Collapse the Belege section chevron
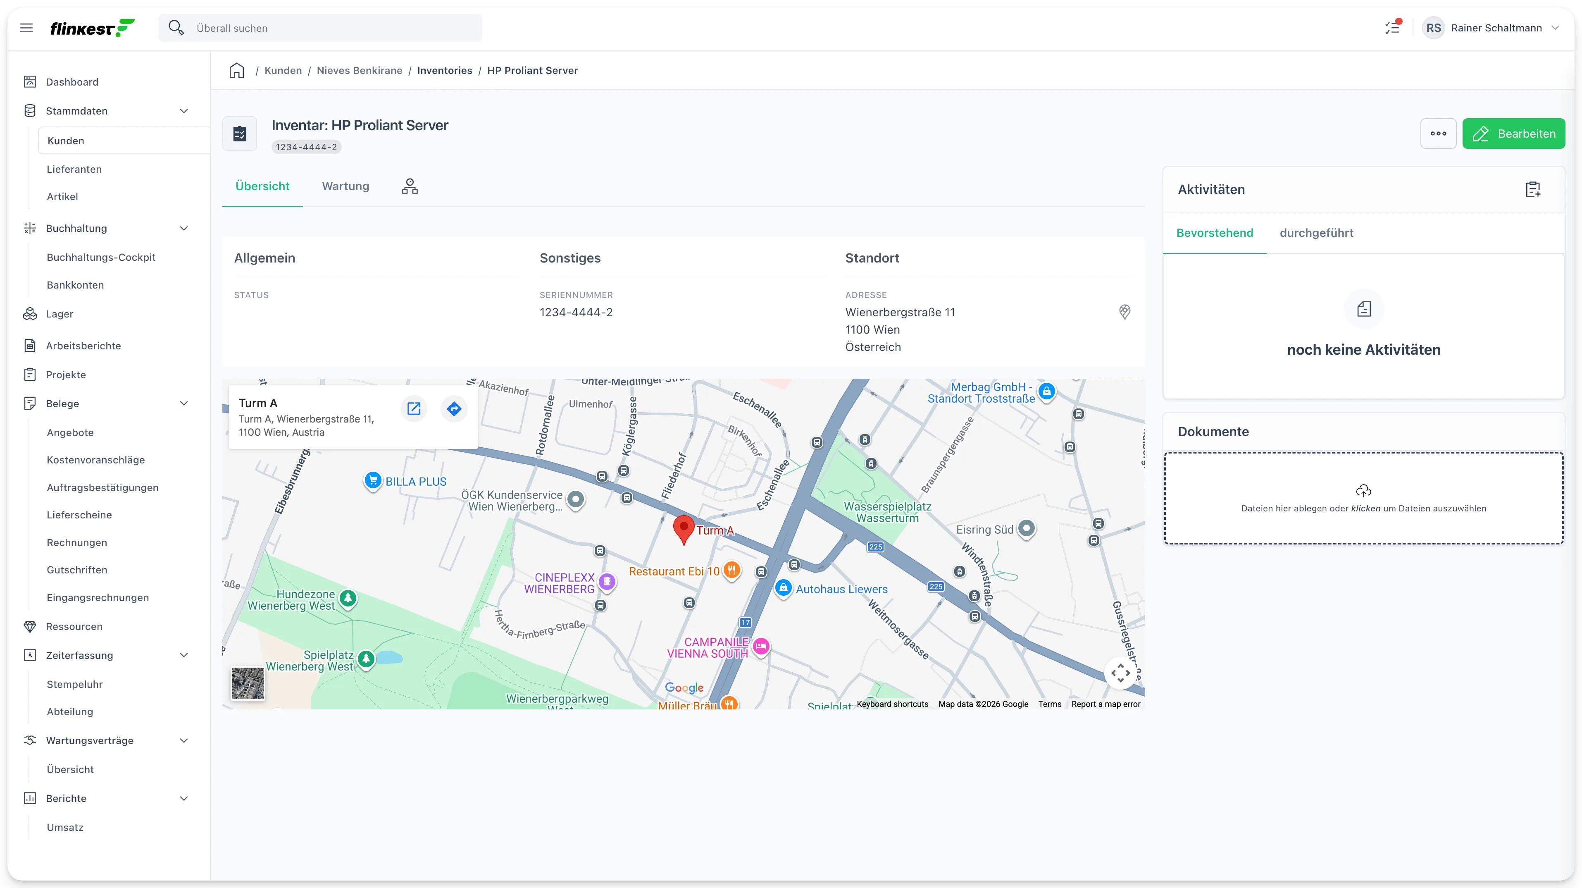The image size is (1582, 888). (183, 404)
